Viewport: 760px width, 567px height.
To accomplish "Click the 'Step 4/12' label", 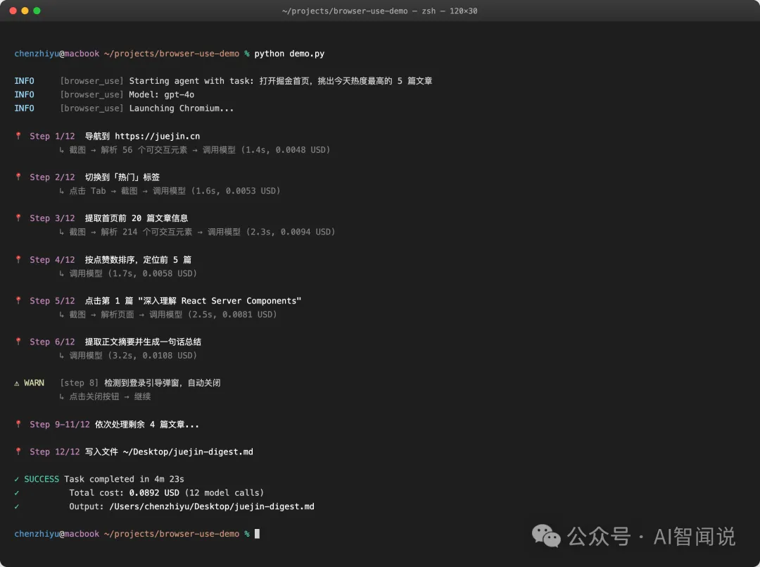I will [x=52, y=259].
